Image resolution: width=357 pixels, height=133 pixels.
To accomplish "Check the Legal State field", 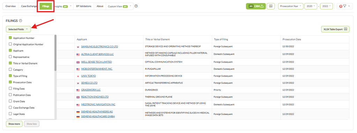I will pyautogui.click(x=10, y=114).
